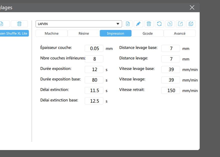This screenshot has width=220, height=157.
Task: Click the Vitesse levage base field
Action: pos(171,69)
